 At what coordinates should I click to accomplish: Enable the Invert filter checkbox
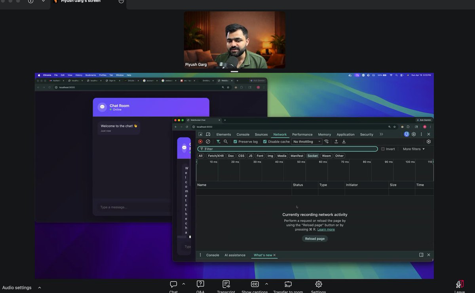[x=382, y=149]
